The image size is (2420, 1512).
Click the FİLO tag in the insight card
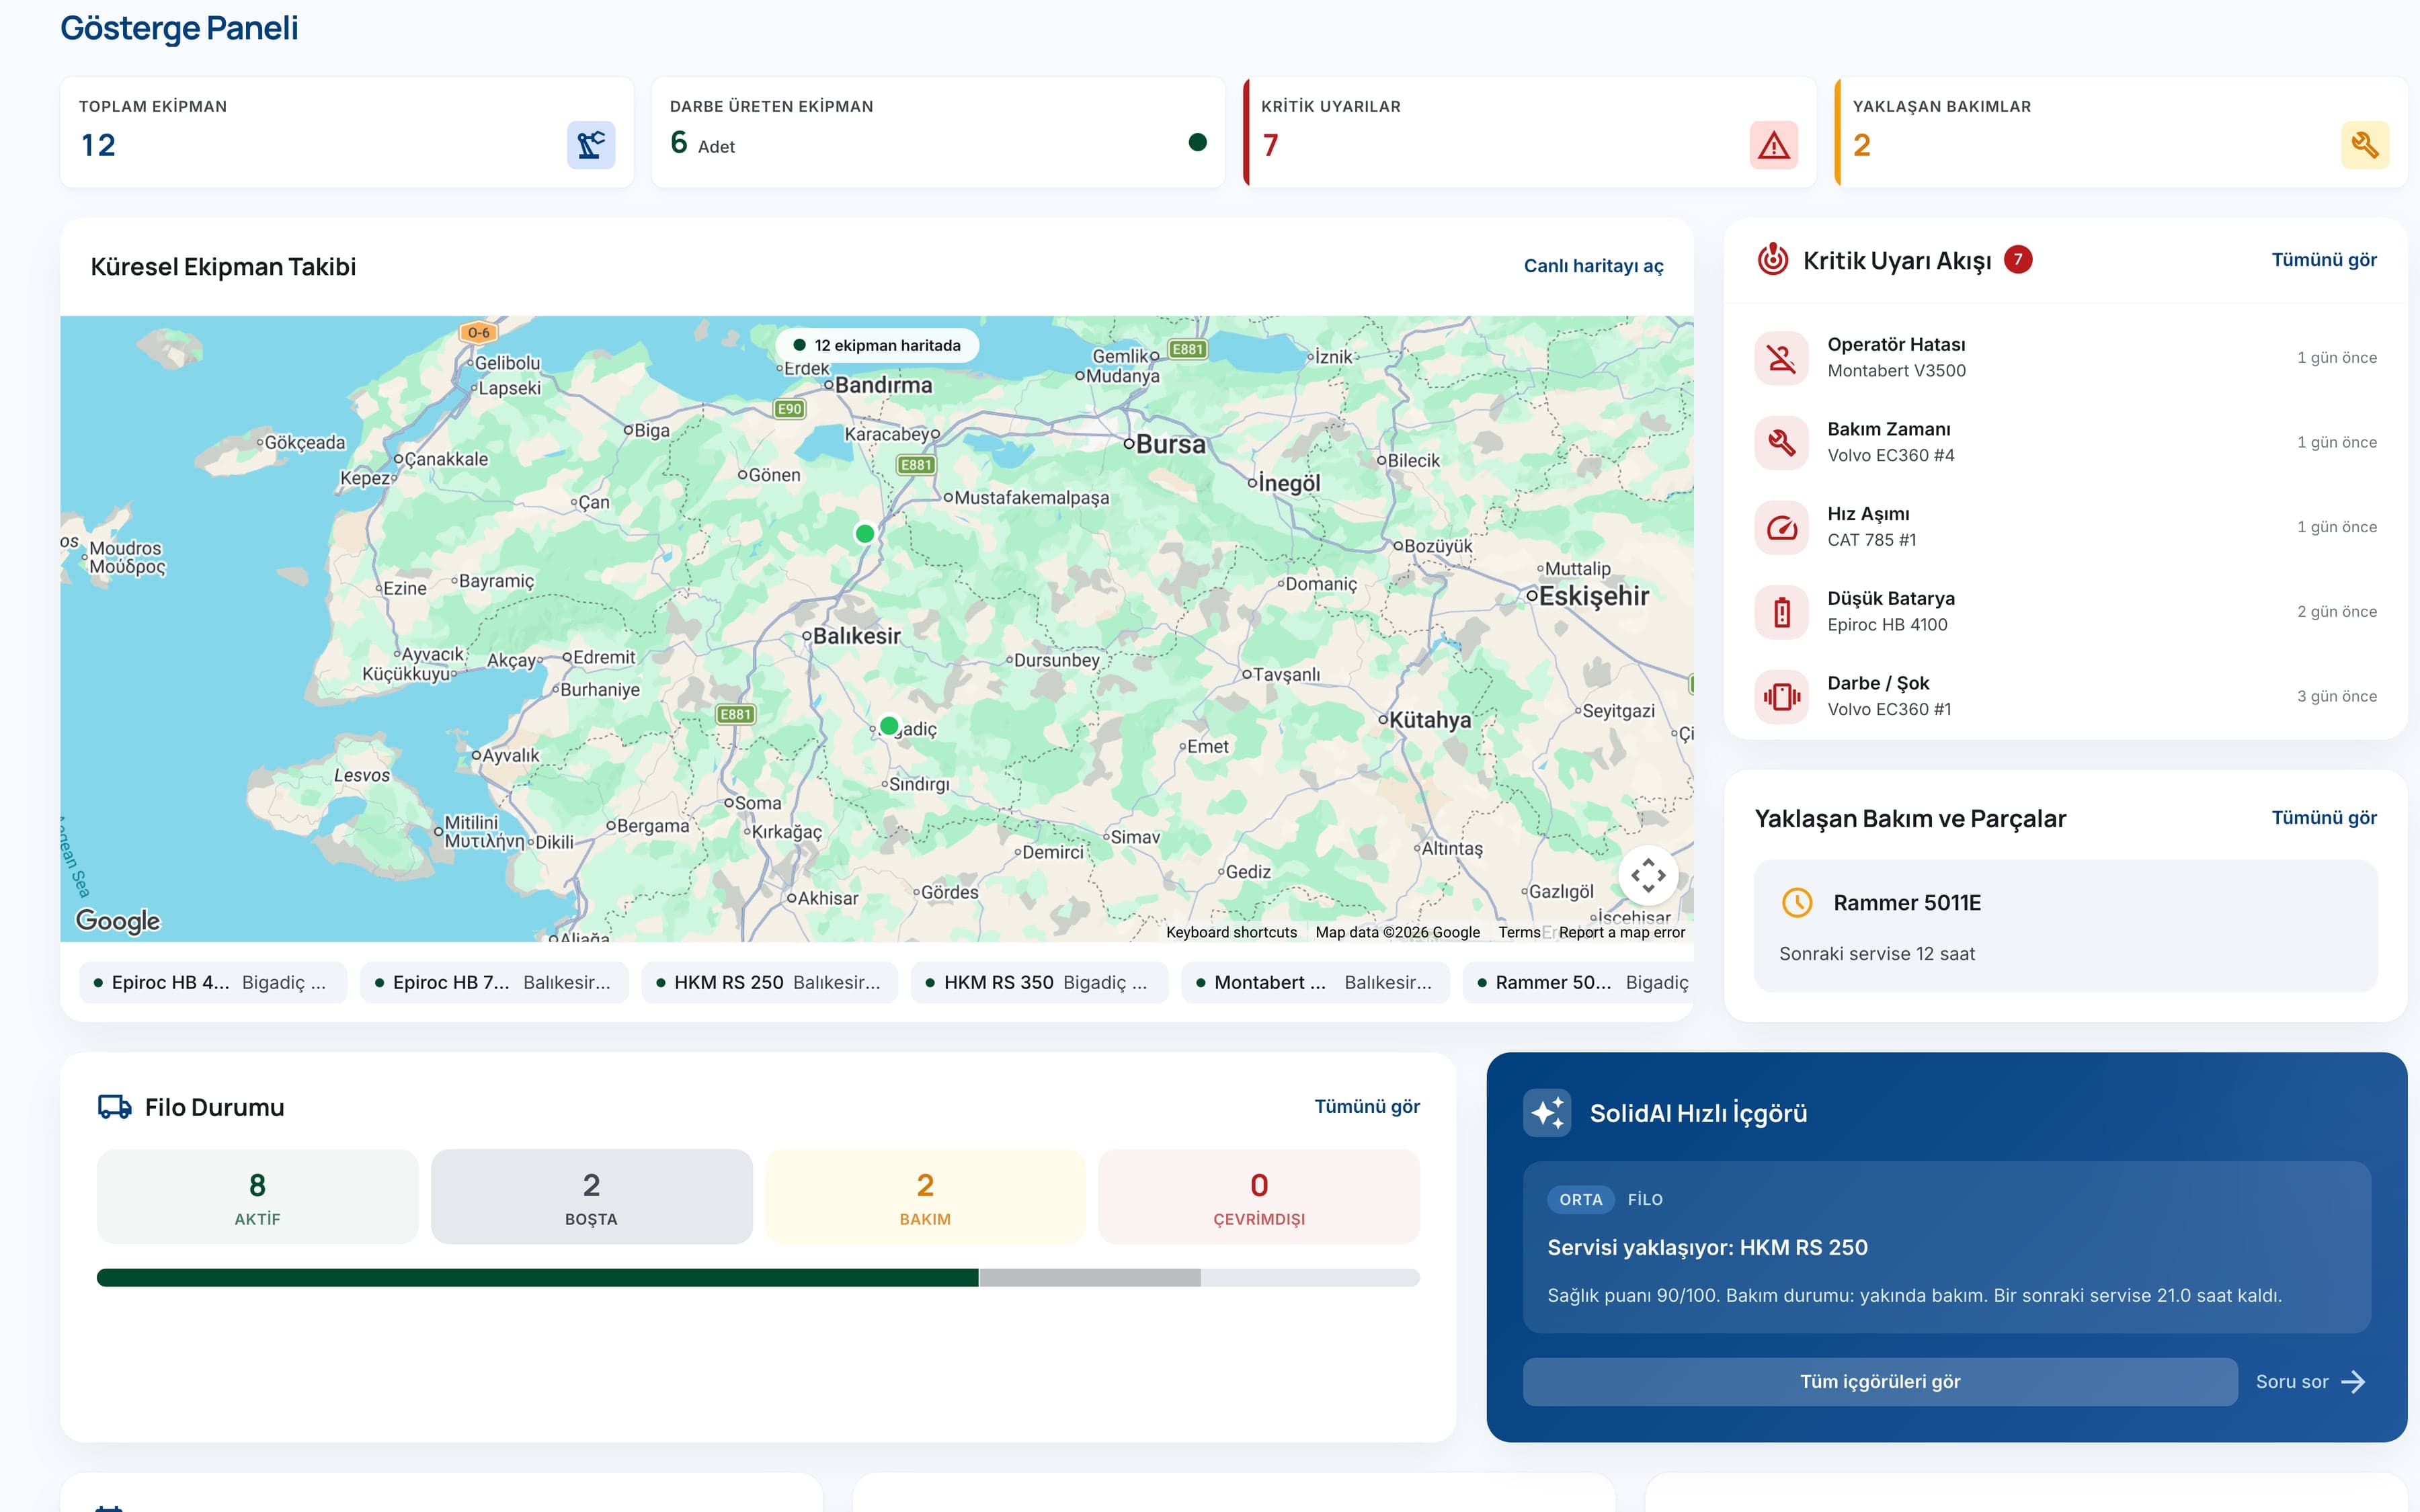tap(1645, 1200)
